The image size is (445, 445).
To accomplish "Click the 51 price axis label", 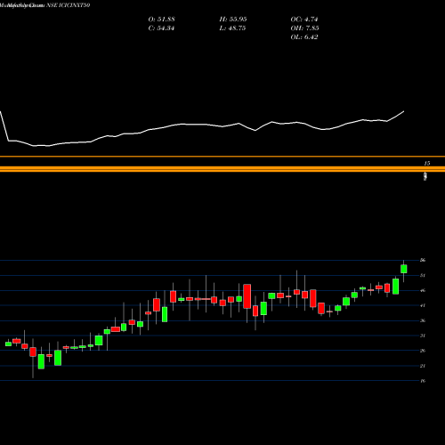I will [423, 275].
